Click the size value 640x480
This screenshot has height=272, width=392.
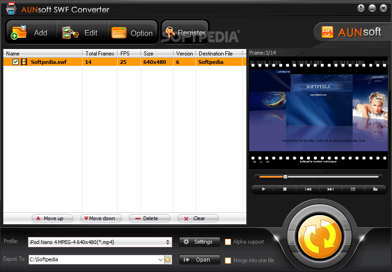[x=155, y=62]
